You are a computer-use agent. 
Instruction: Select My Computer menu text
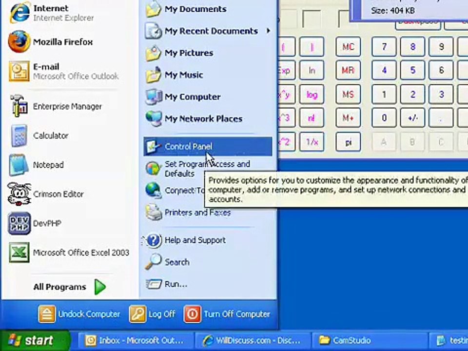[x=193, y=97]
